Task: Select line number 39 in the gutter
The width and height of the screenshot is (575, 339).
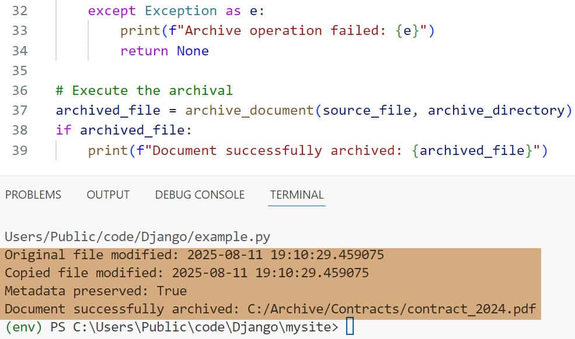Action: pos(20,150)
